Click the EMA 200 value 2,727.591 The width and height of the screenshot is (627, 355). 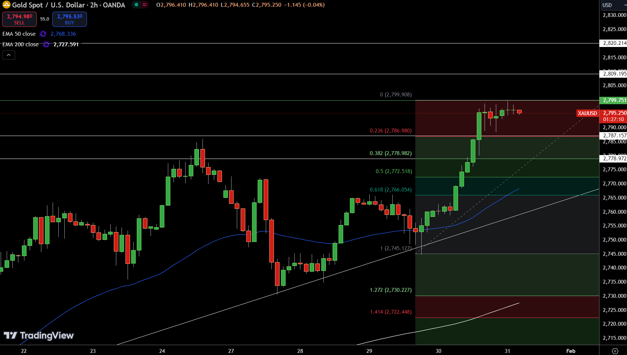coord(66,45)
